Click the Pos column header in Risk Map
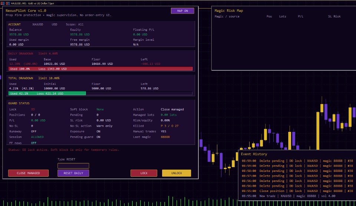This screenshot has height=206, width=356. click(269, 16)
